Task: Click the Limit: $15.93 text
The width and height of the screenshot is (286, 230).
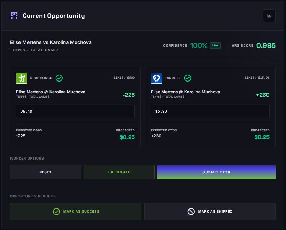Action: (x=257, y=78)
